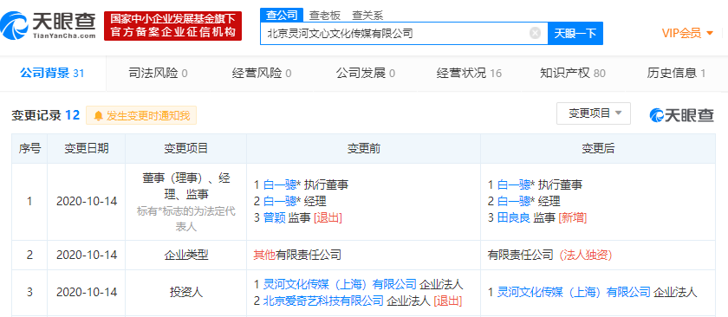Image resolution: width=728 pixels, height=317 pixels.
Task: Click the 变更后 column header
Action: pos(597,148)
